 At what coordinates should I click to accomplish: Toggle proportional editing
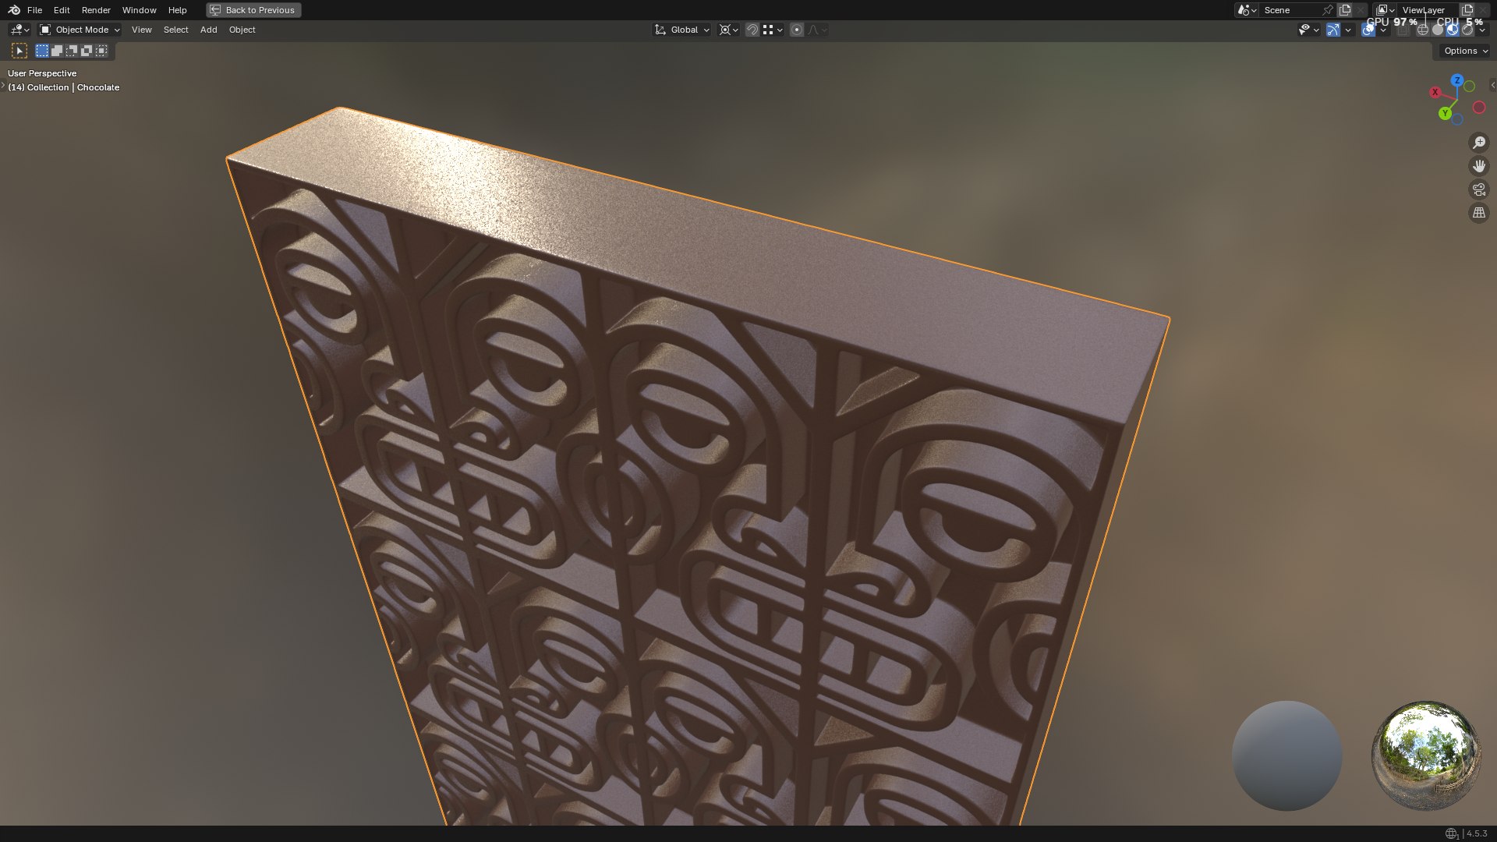click(797, 30)
